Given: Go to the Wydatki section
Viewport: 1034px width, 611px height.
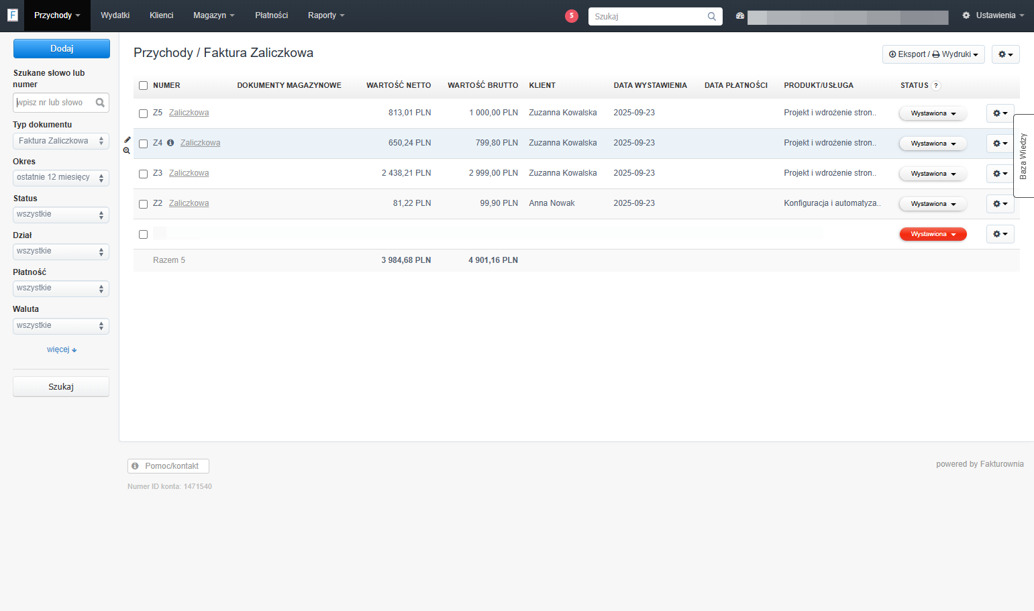Looking at the screenshot, I should click(x=115, y=15).
